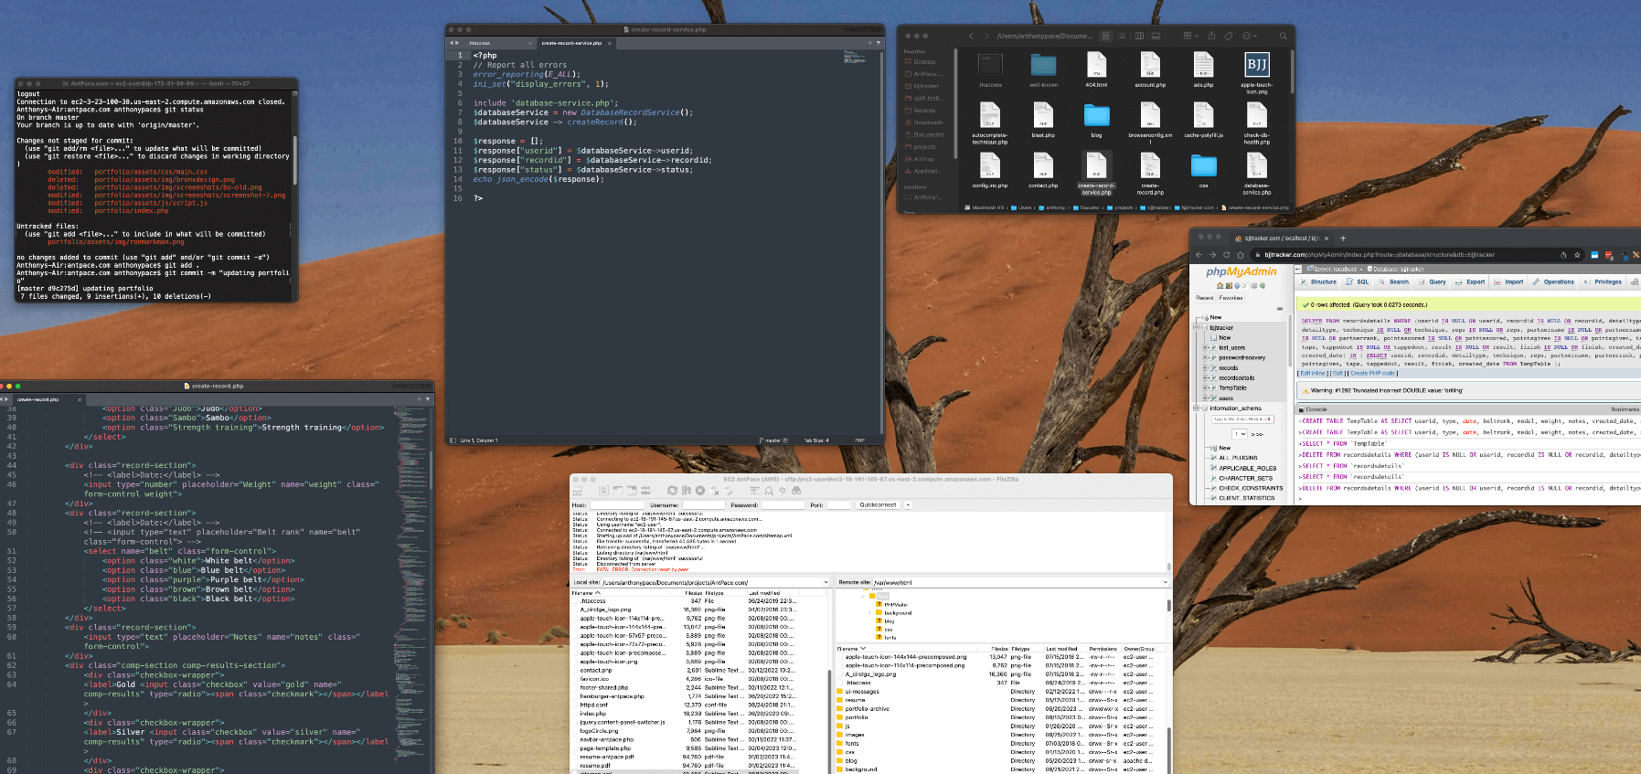Image resolution: width=1641 pixels, height=774 pixels.
Task: Click the Quickconnect button
Action: [x=878, y=504]
